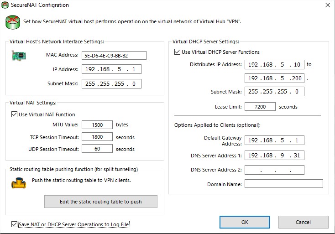This screenshot has height=234, width=335.
Task: Click the 'Static routing table pushing function' title
Action: (x=73, y=169)
